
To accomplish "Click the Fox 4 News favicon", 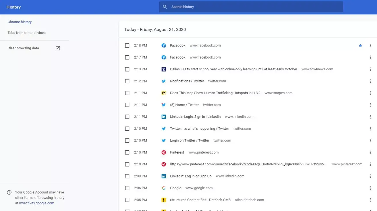I will pyautogui.click(x=164, y=69).
